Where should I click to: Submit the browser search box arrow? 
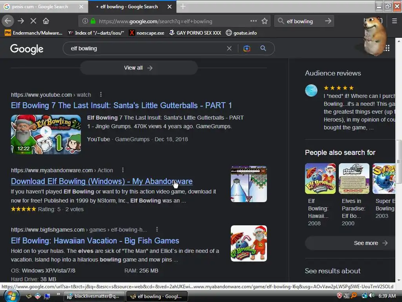328,21
